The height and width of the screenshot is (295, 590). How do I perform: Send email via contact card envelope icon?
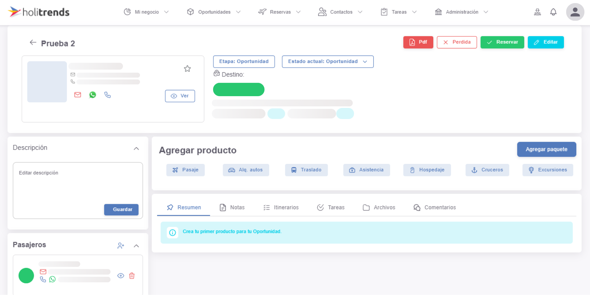78,95
